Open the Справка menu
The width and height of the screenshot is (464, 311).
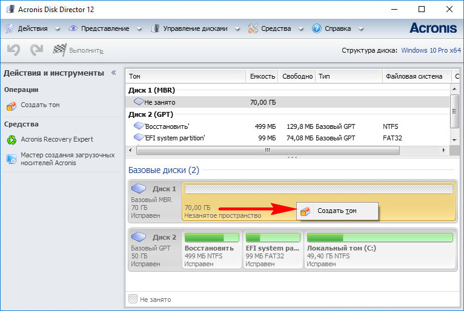[x=337, y=28]
